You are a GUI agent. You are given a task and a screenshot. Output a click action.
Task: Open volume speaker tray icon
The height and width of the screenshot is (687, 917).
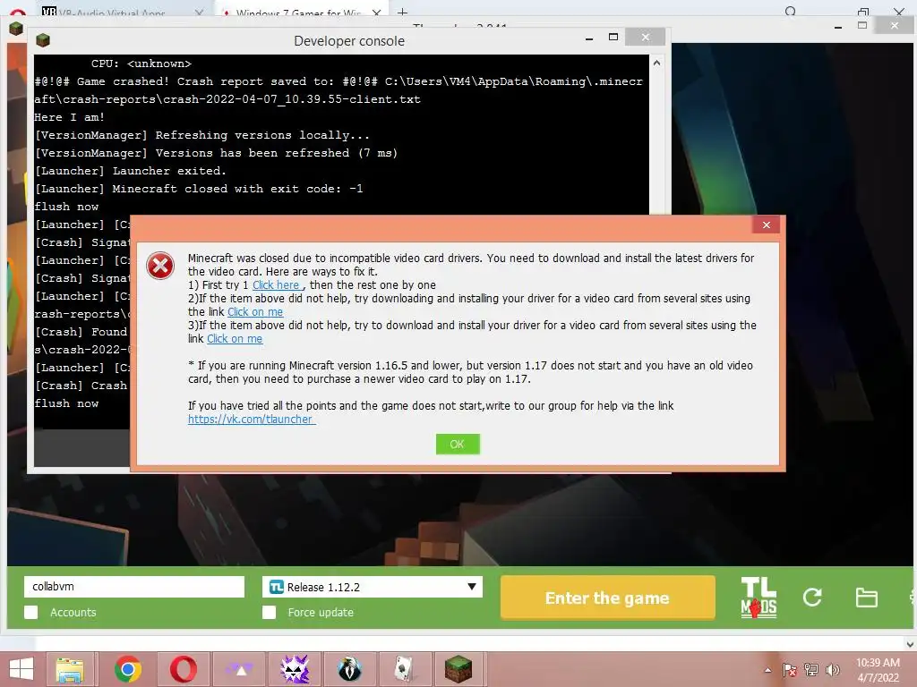(832, 670)
